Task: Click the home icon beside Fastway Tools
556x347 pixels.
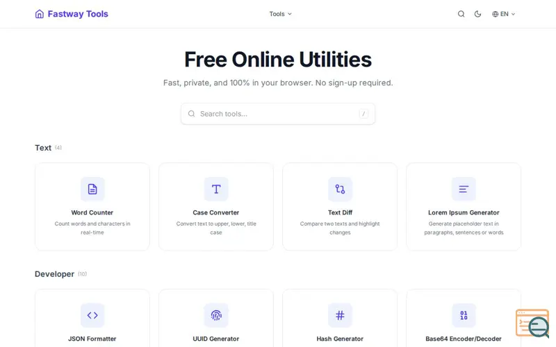Action: [40, 14]
